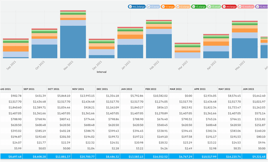Screen dimensions: 268x162
Task: Click the Interval axis label
Action: (x=102, y=72)
